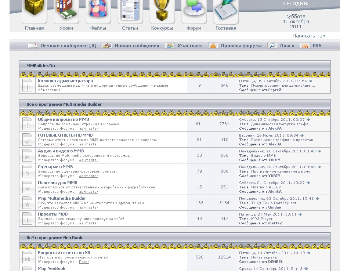
Task: Open the Конкурсы menu label
Action: pyautogui.click(x=162, y=28)
